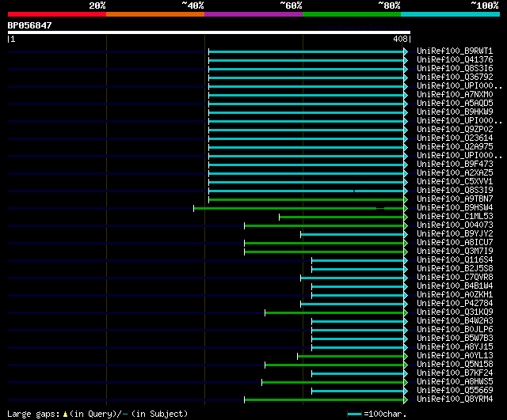
Task: Open the UniRef100_Q55669 hit label
Action: coord(455,391)
